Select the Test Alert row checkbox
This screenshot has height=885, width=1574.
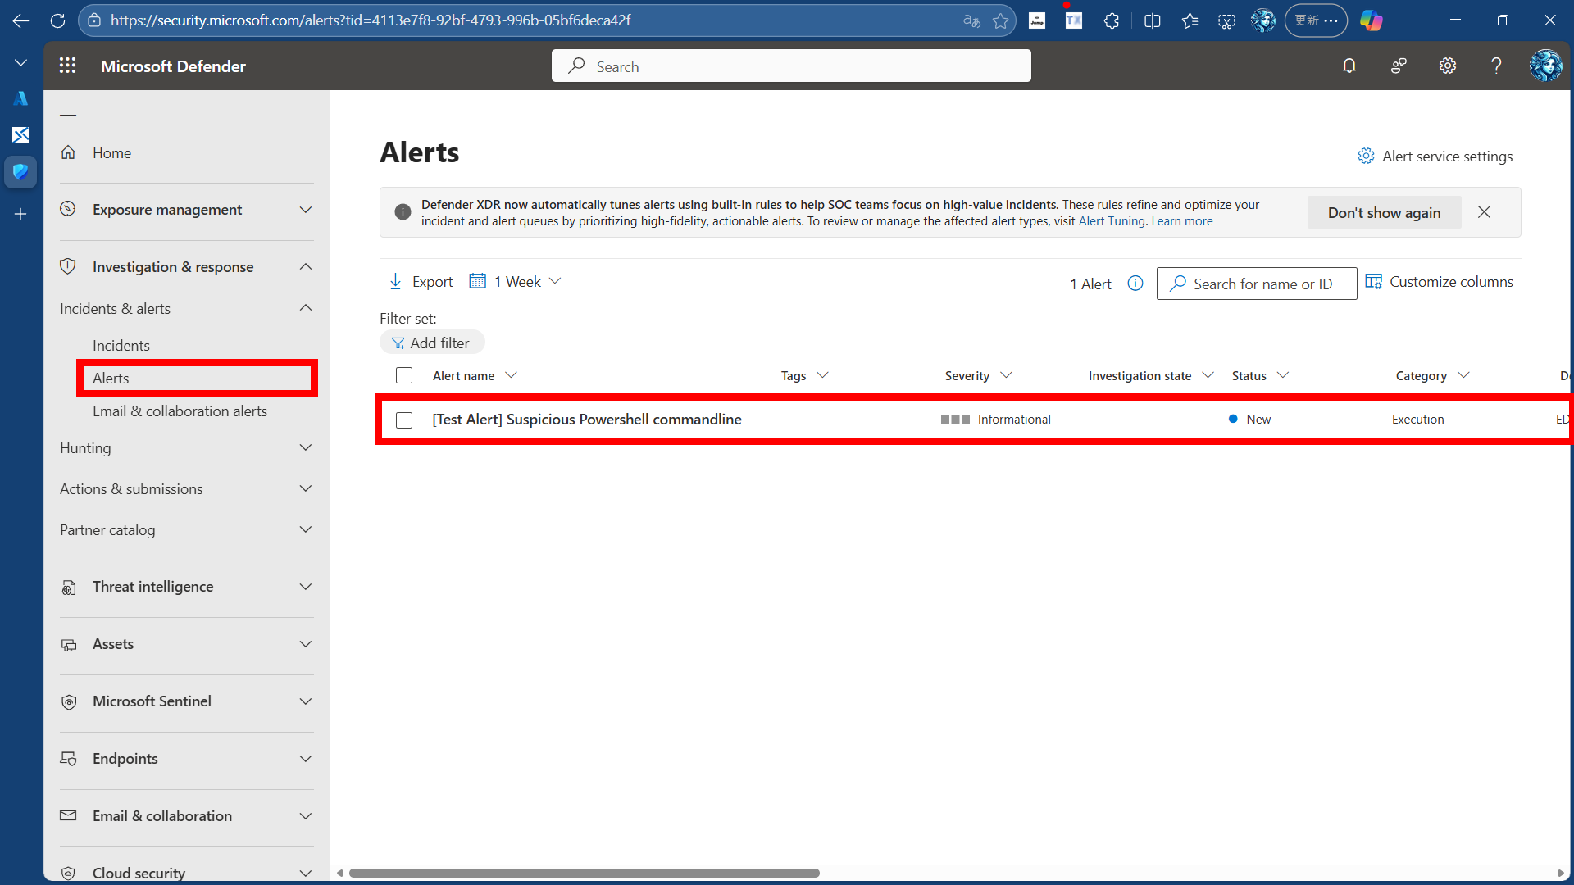click(404, 420)
